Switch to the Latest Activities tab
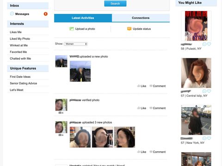The image size is (222, 166). 83,18
